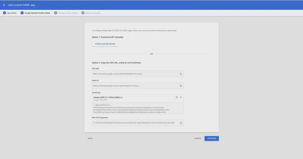303x159 pixels.
Task: Copy the SSO URL value
Action: [x=181, y=74]
